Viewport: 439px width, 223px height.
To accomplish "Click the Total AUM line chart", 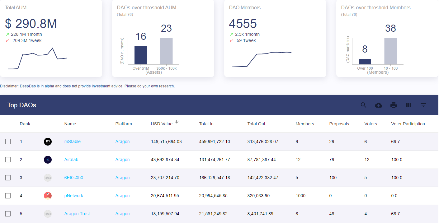I will click(x=37, y=58).
